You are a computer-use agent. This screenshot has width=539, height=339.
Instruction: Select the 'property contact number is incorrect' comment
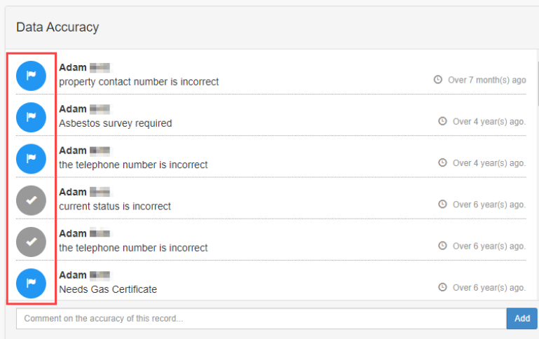point(139,82)
